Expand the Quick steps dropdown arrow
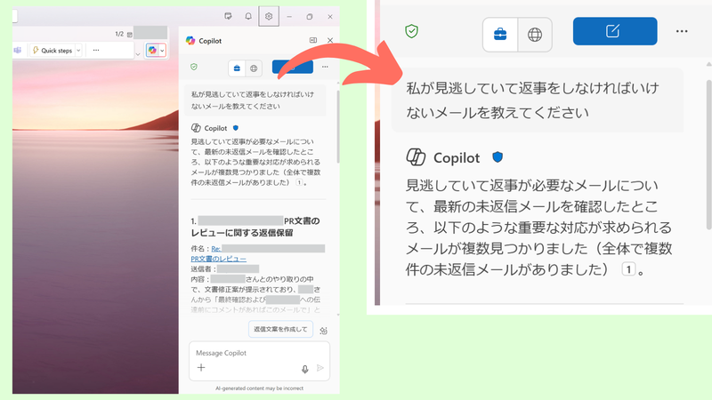This screenshot has width=712, height=400. [x=78, y=51]
